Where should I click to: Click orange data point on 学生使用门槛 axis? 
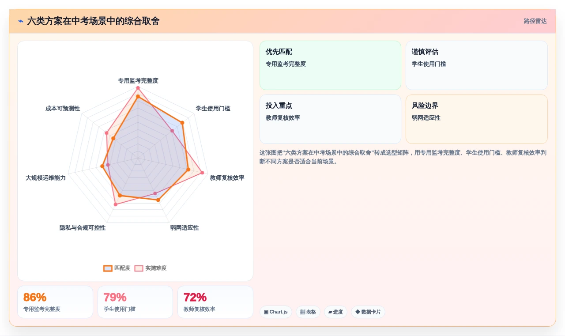coord(182,123)
